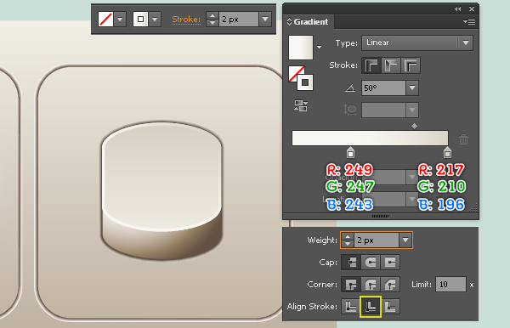Image resolution: width=510 pixels, height=328 pixels.
Task: Align stroke to outside
Action: click(x=390, y=306)
